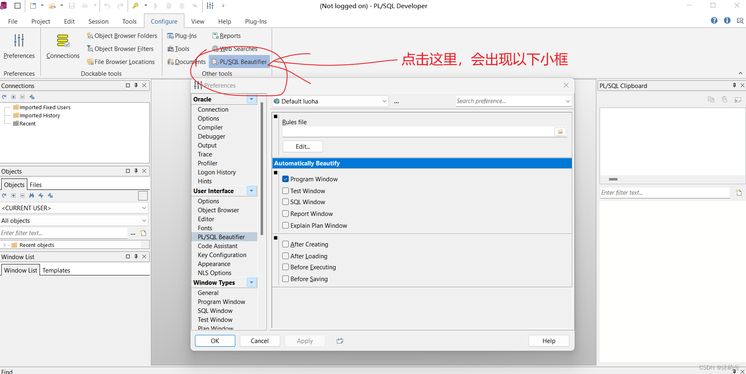Open the Default luoha profile dropdown
This screenshot has height=374, width=746.
pos(383,101)
